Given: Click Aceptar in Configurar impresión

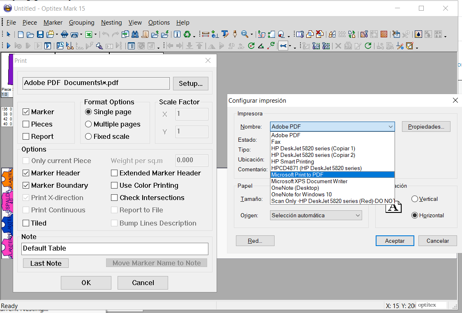Looking at the screenshot, I should click(395, 241).
